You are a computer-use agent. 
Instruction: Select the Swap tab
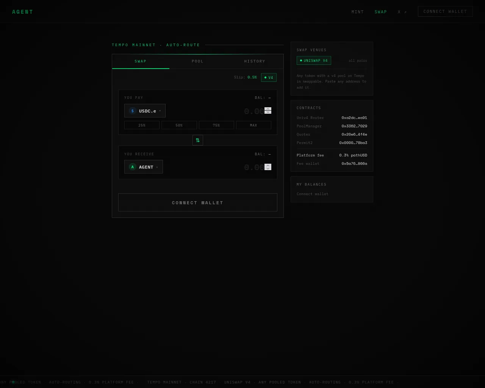coord(141,61)
